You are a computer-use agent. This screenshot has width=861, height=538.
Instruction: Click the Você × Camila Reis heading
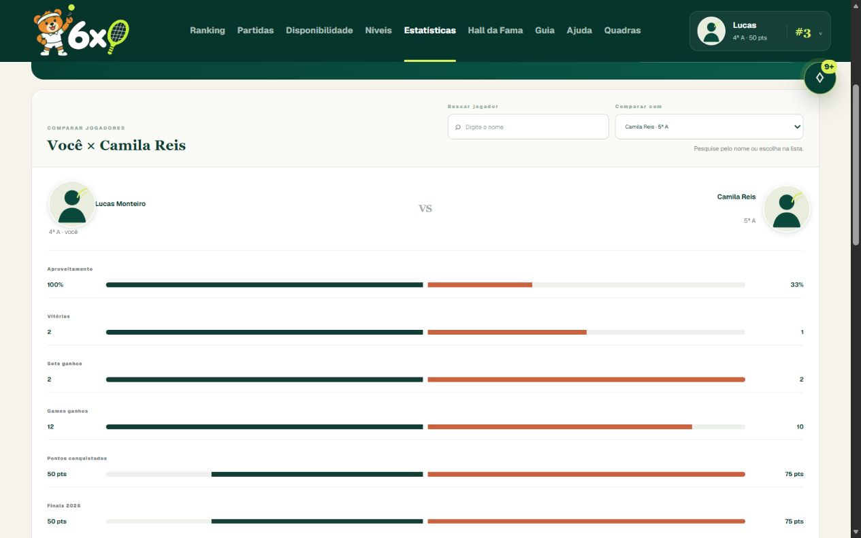pyautogui.click(x=116, y=145)
